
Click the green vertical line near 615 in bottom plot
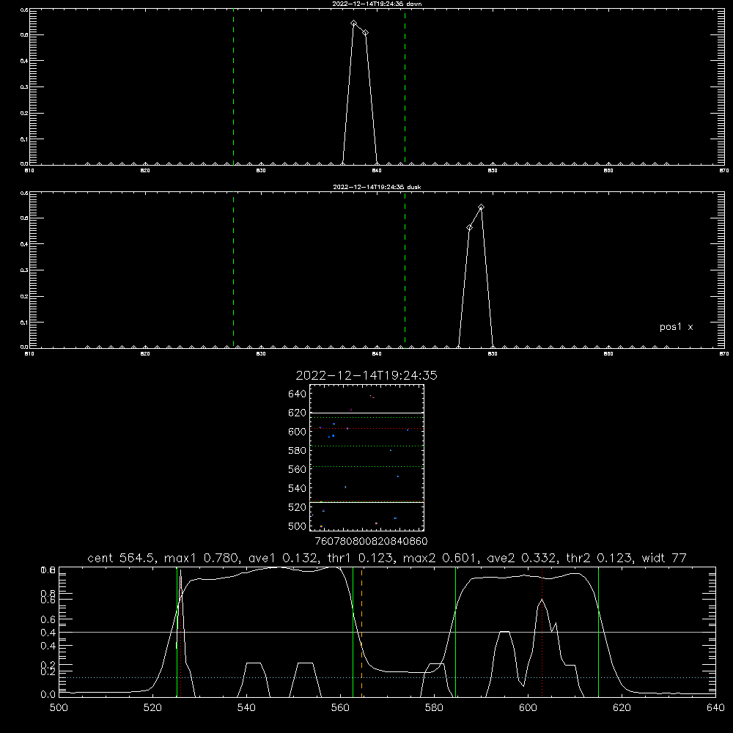click(x=598, y=631)
